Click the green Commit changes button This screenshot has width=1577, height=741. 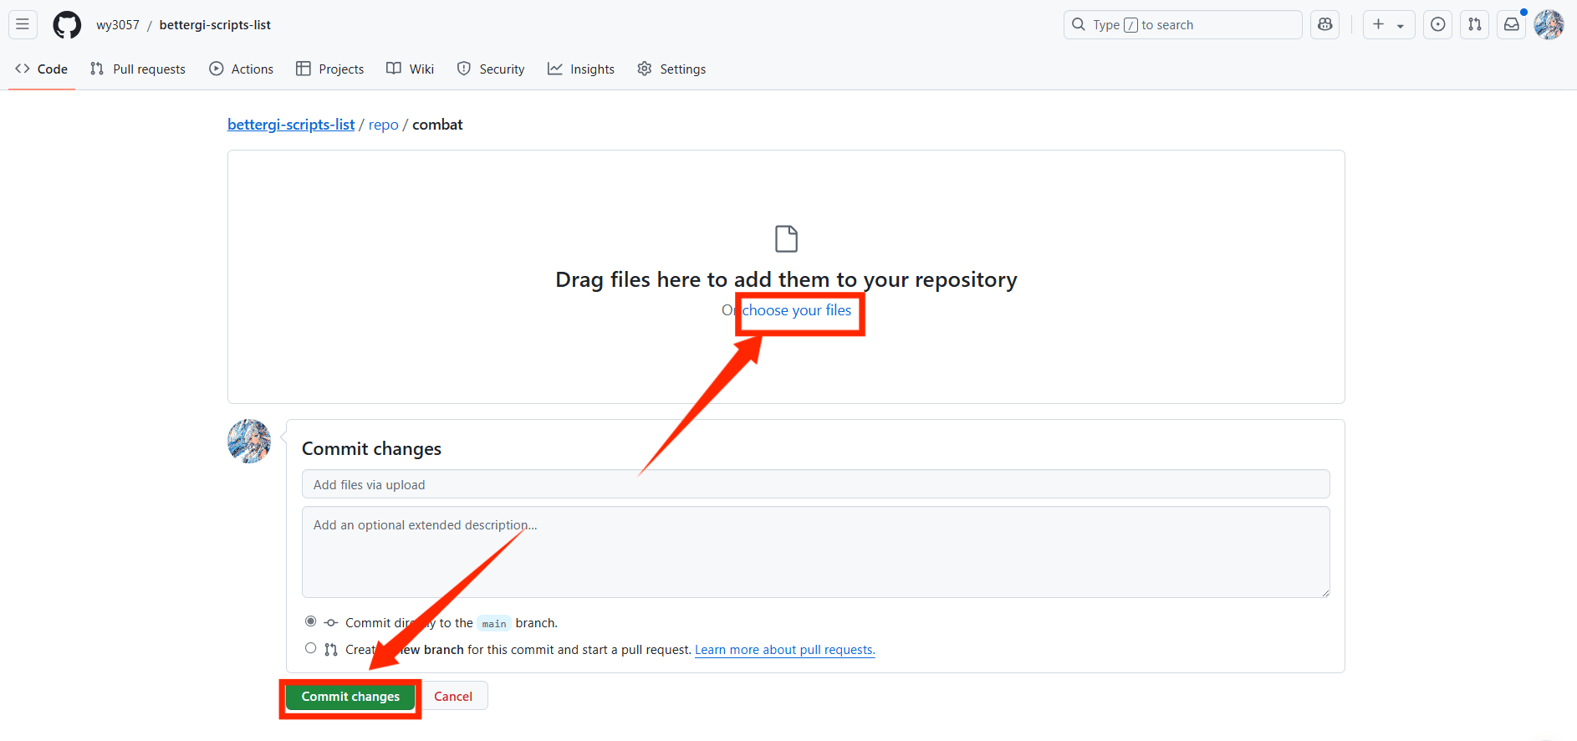click(x=350, y=697)
